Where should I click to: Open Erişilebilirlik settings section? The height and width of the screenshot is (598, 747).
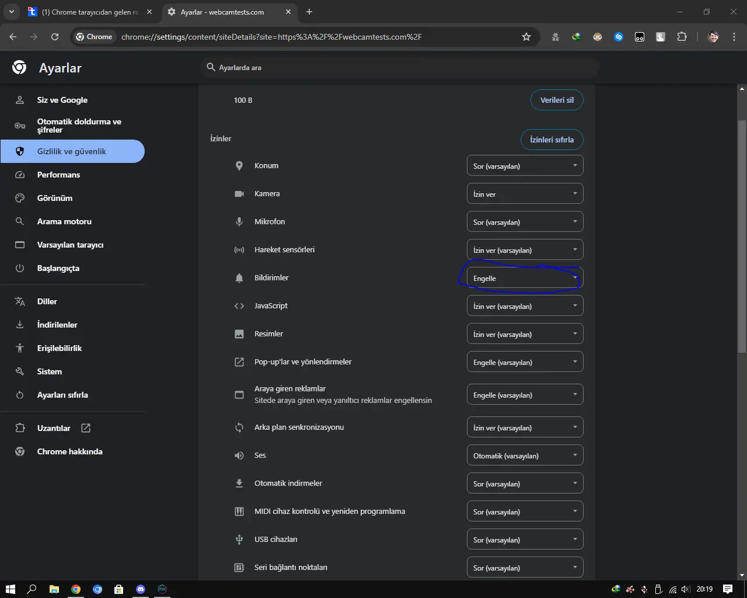point(72,348)
